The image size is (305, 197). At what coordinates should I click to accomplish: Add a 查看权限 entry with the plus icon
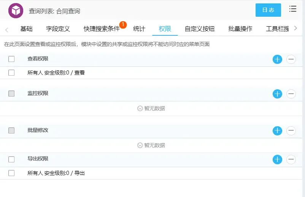pos(277,59)
